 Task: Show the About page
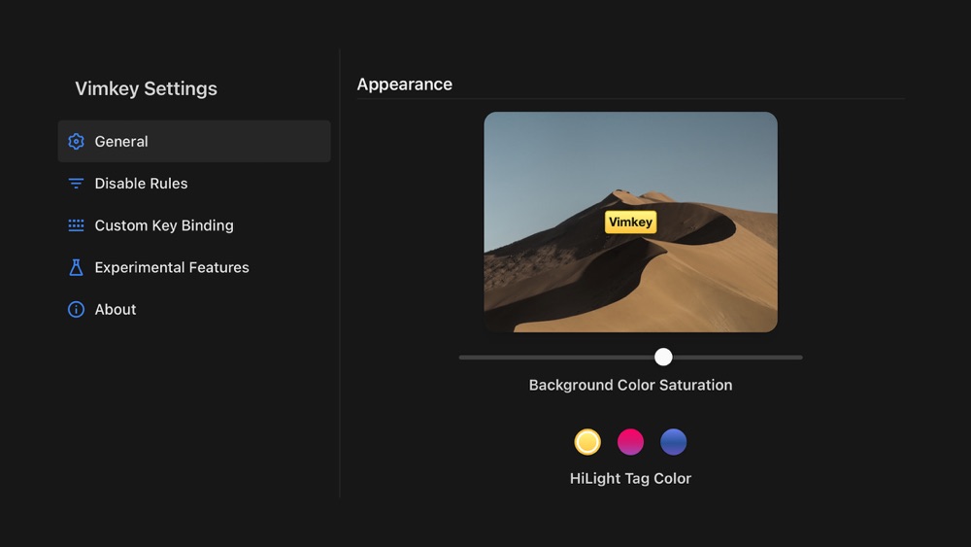coord(194,309)
